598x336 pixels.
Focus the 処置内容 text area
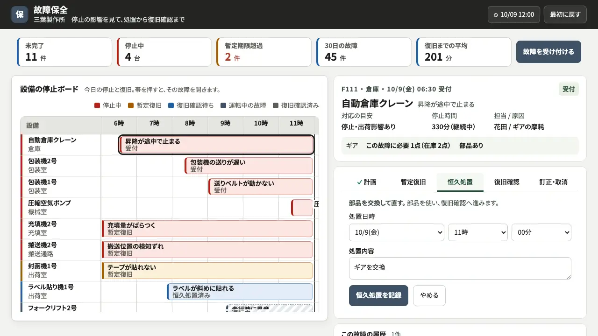460,268
